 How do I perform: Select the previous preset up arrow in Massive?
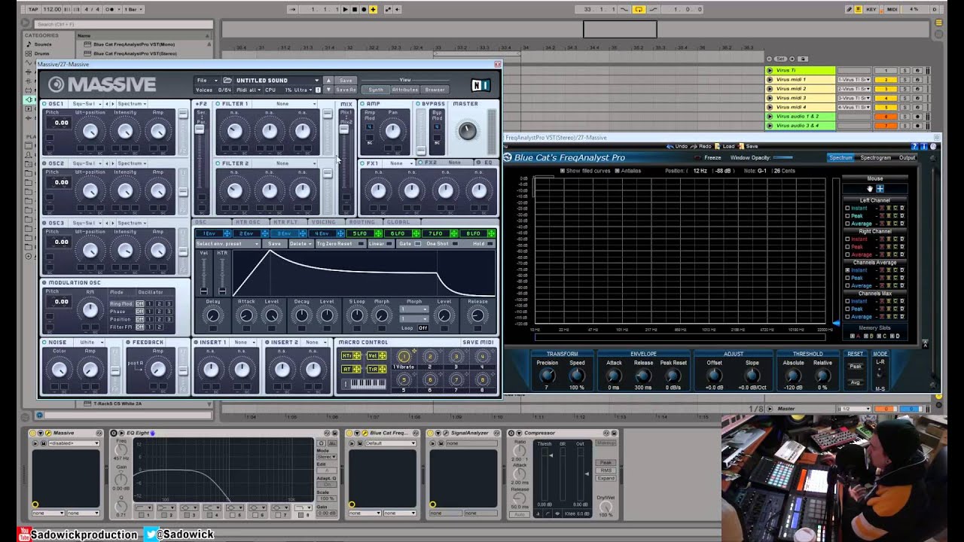point(328,81)
